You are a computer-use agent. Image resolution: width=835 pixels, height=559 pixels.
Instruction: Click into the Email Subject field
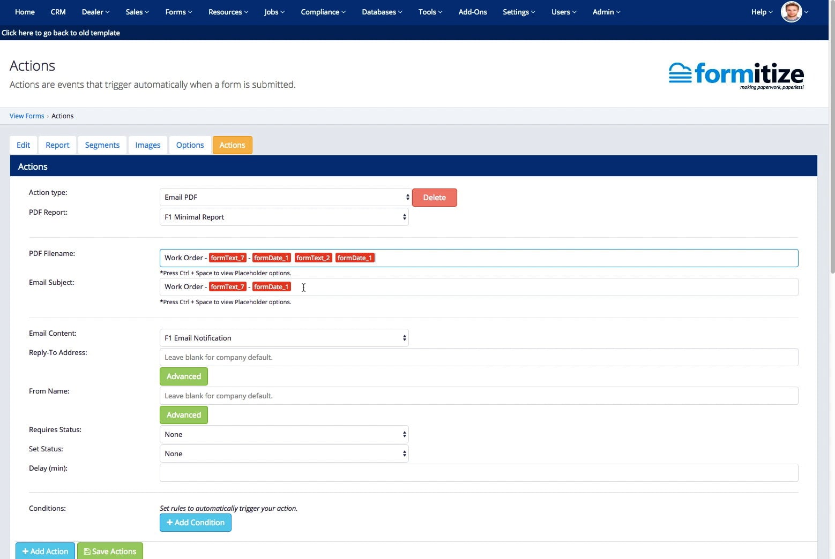[x=479, y=287]
